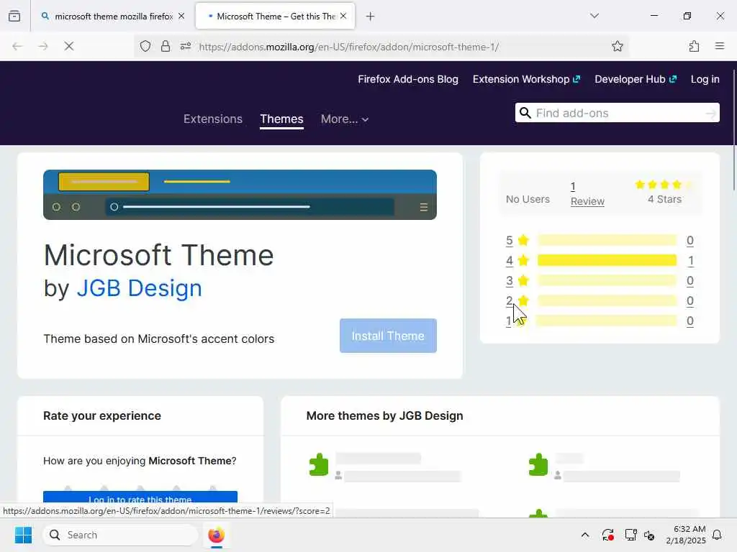Go back using the back arrow
737x552 pixels.
click(x=17, y=46)
